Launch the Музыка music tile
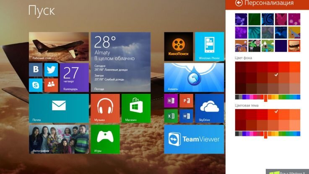Viewport: 309px width, 174px height. click(105, 108)
